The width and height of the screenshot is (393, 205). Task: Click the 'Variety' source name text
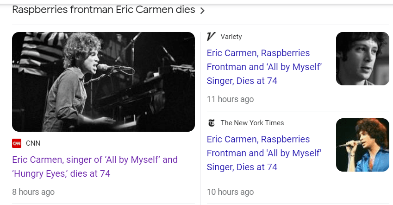coord(231,37)
